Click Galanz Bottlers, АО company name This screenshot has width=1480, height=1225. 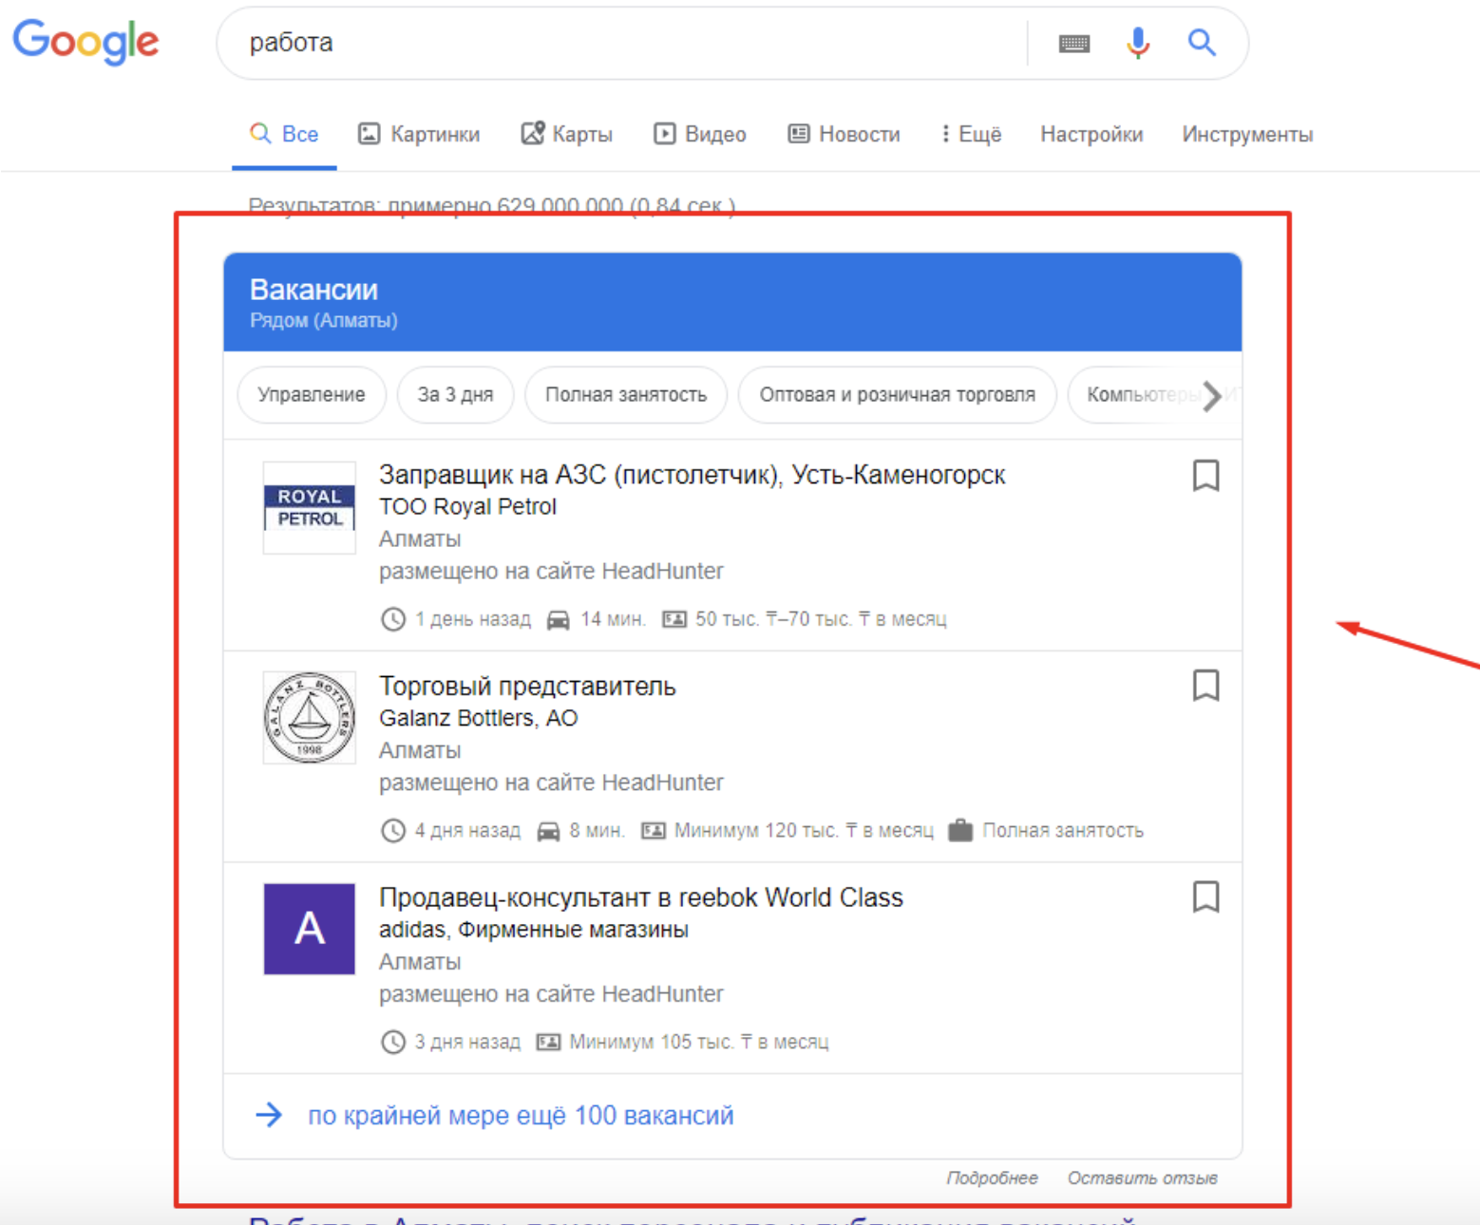[478, 718]
